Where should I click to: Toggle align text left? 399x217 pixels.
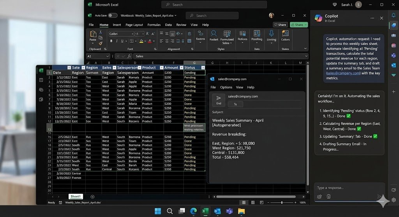click(x=161, y=41)
